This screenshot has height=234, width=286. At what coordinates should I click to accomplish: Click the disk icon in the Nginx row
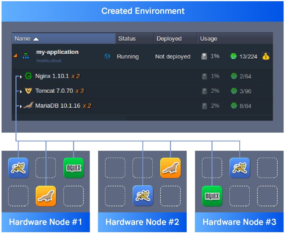[204, 76]
